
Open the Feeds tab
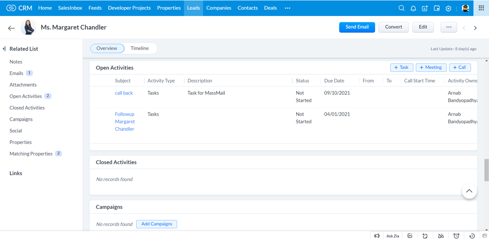pyautogui.click(x=95, y=8)
